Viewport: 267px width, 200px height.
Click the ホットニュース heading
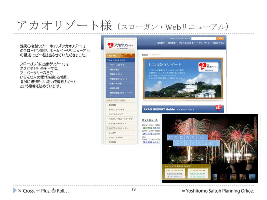[x=150, y=120]
